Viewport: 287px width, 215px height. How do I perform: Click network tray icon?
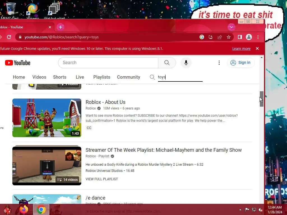(x=254, y=210)
